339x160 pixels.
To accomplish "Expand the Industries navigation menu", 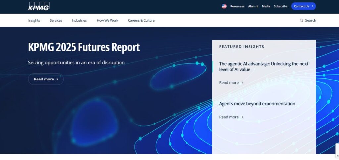I will (79, 20).
